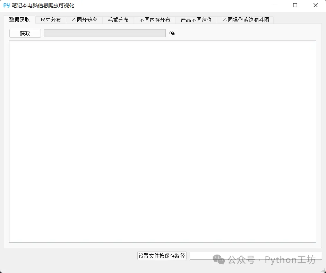
Task: Switch to the 数据获取 tab
Action: (x=19, y=19)
